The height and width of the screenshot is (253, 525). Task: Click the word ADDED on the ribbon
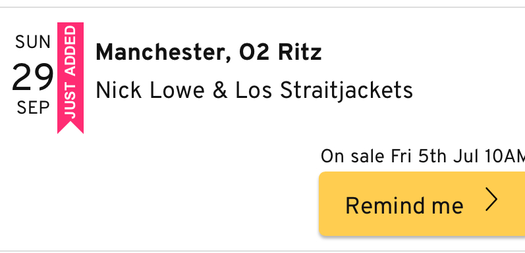(70, 50)
